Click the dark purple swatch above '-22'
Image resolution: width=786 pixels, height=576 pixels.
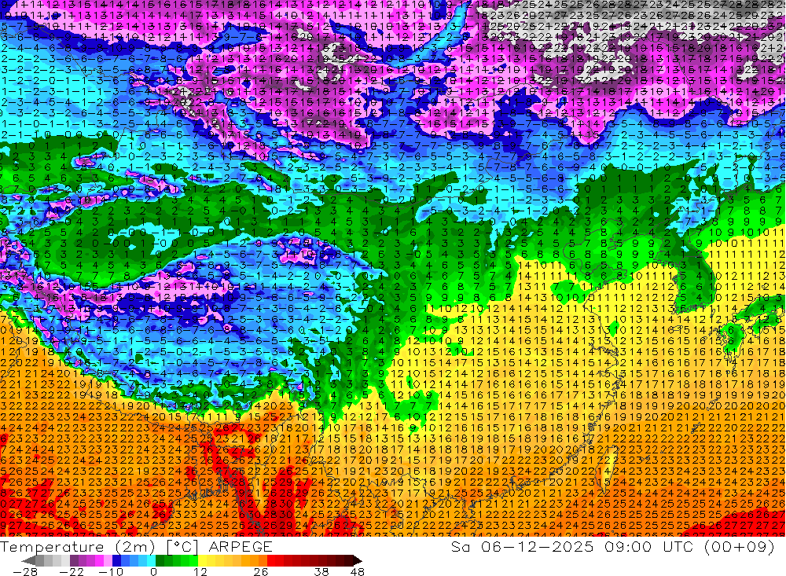coord(74,560)
